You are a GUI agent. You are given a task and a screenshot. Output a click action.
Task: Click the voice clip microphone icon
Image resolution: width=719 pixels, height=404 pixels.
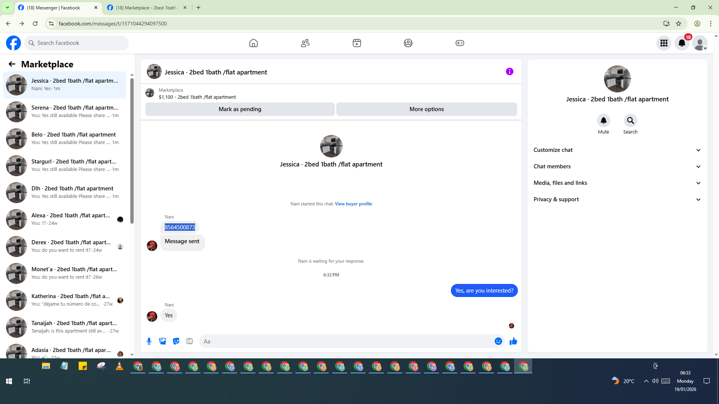coord(149,341)
